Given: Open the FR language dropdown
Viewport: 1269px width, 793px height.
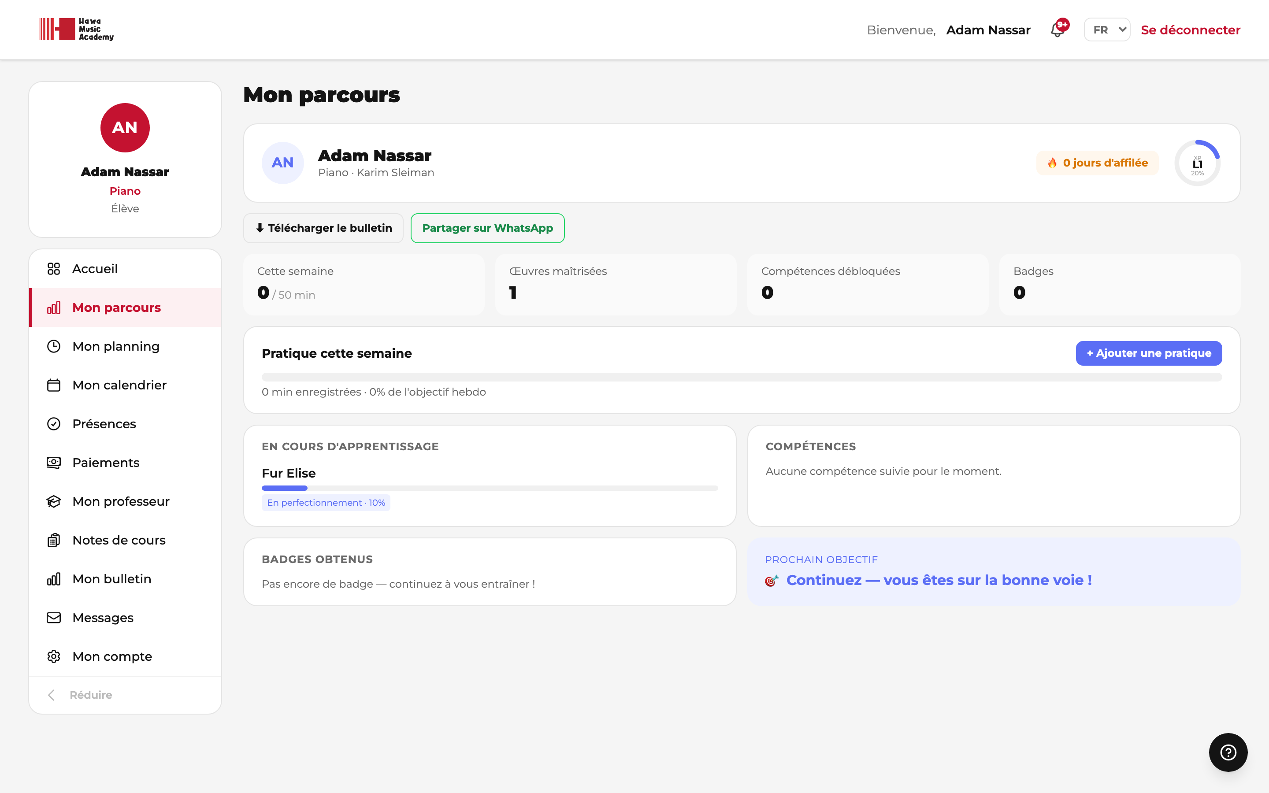Looking at the screenshot, I should 1107,30.
